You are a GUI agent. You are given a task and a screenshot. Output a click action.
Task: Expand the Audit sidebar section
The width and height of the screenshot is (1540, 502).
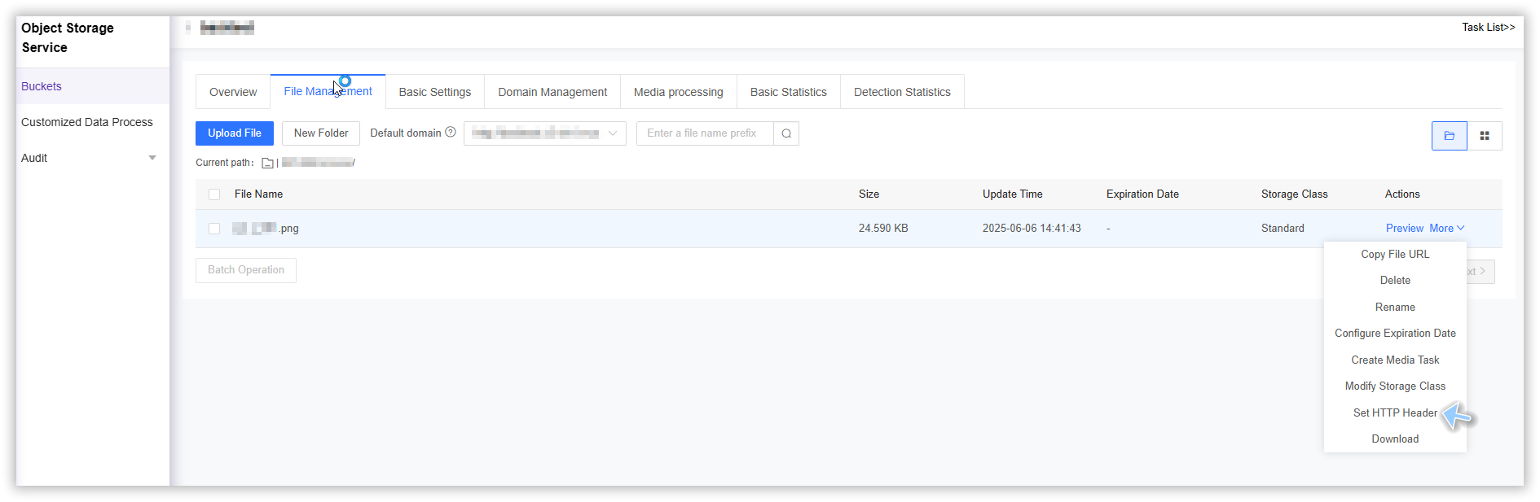152,158
